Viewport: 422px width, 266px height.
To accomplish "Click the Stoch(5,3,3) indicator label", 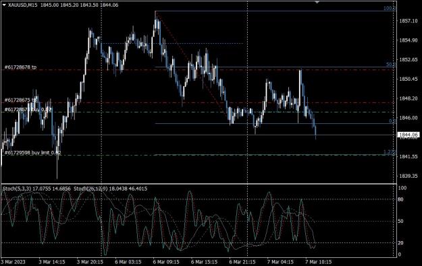I will pyautogui.click(x=36, y=189).
